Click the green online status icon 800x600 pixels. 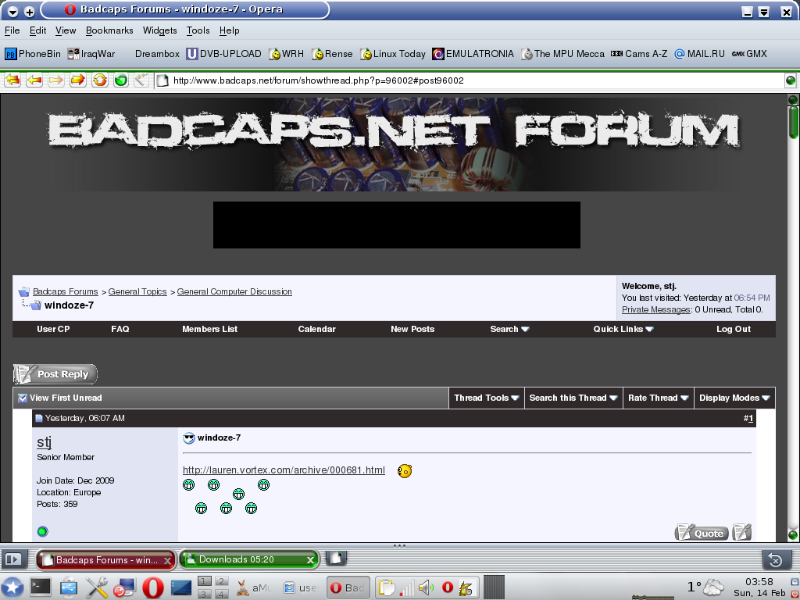point(42,531)
